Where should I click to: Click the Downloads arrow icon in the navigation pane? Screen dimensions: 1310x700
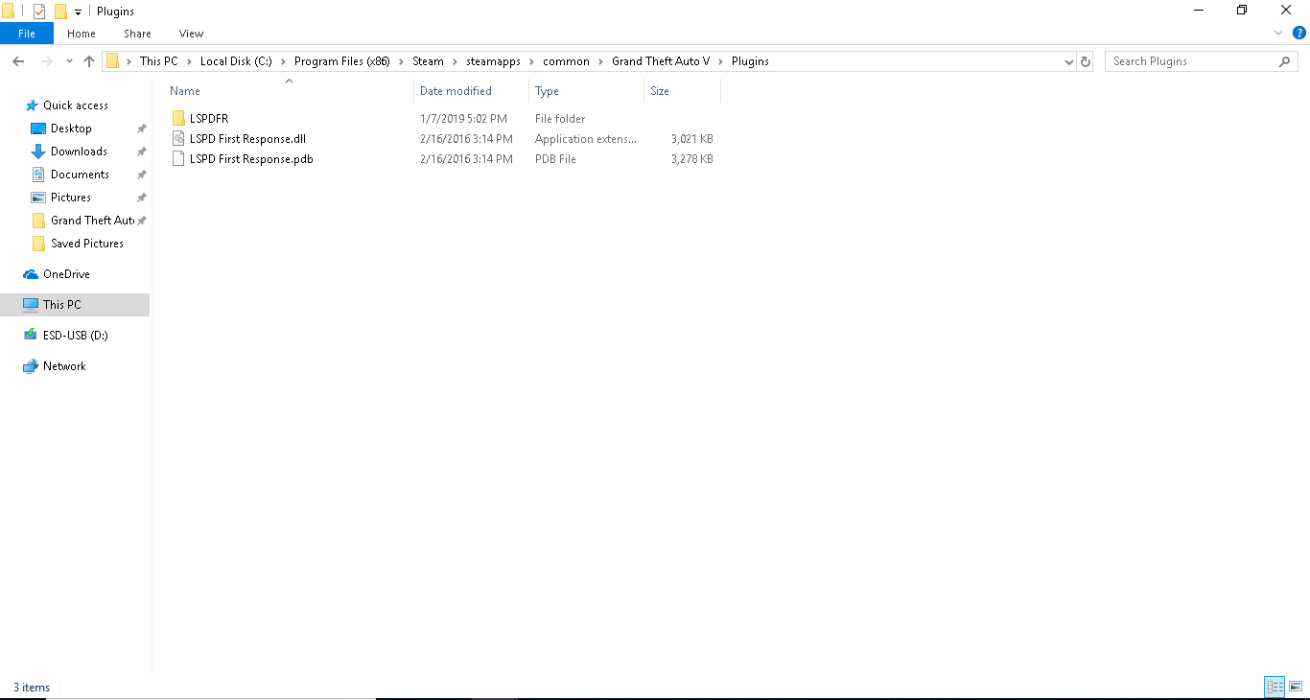coord(38,152)
